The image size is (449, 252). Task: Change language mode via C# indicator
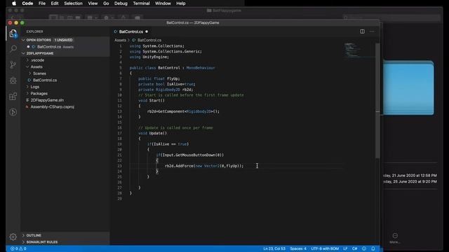point(354,249)
